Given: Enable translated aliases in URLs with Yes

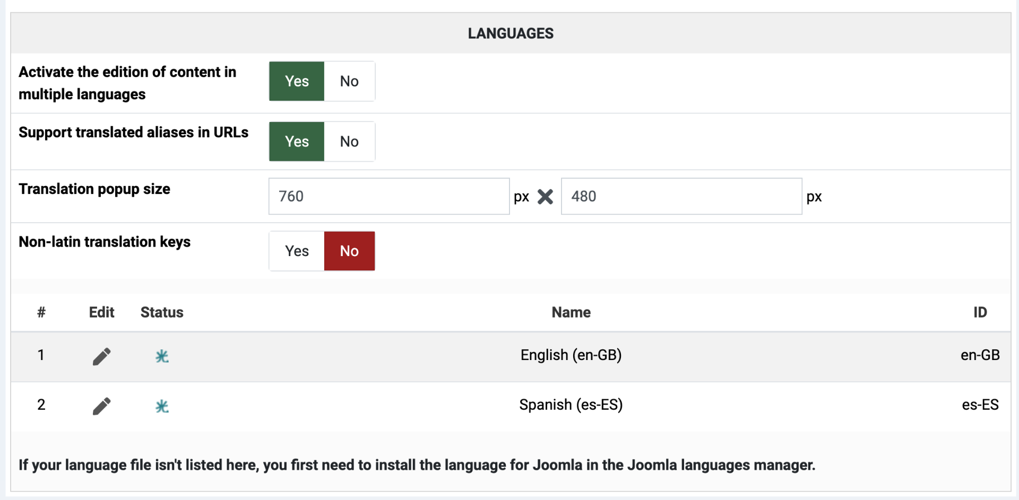Looking at the screenshot, I should 297,142.
